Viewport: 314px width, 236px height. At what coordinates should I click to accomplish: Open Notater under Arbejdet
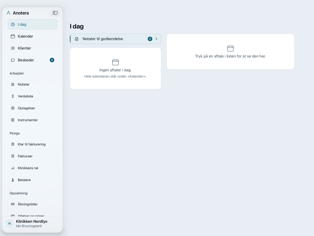(32, 84)
